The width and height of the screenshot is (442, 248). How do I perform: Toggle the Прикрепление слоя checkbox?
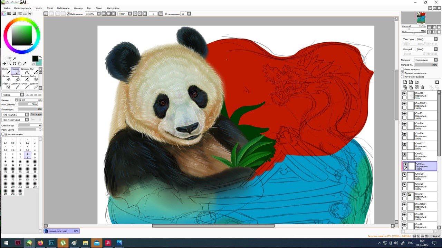[402, 73]
